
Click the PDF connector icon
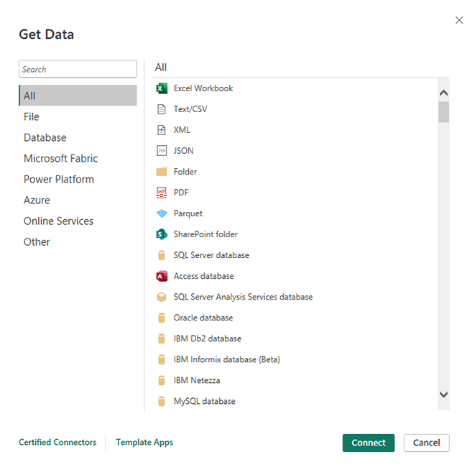pyautogui.click(x=162, y=193)
